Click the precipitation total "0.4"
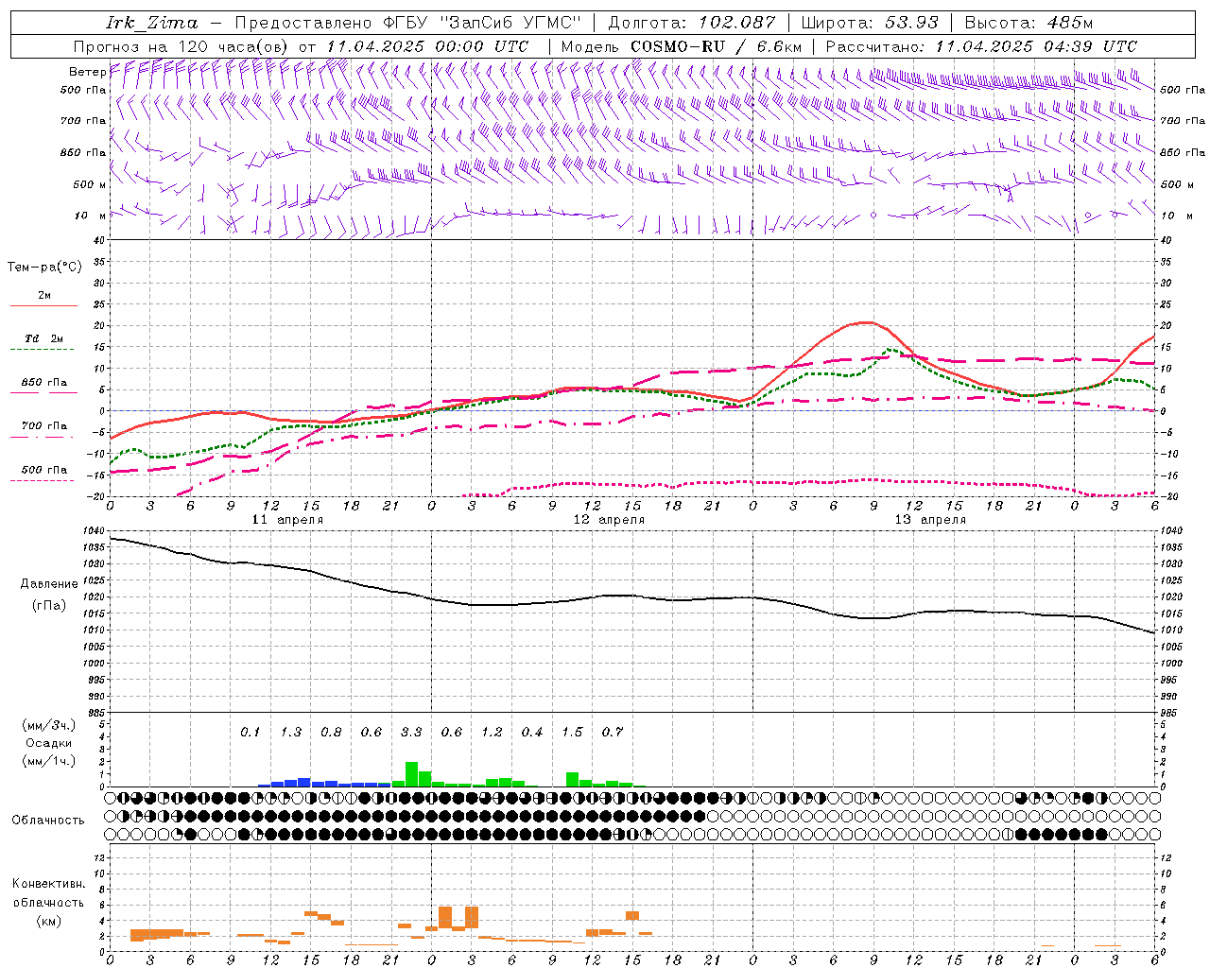 pyautogui.click(x=532, y=733)
